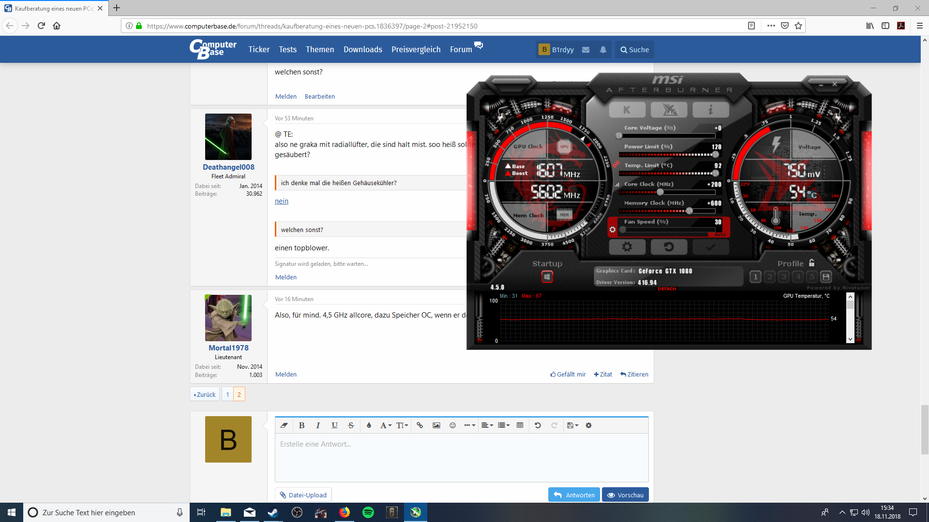Open B1rdyy user account menu

[556, 50]
